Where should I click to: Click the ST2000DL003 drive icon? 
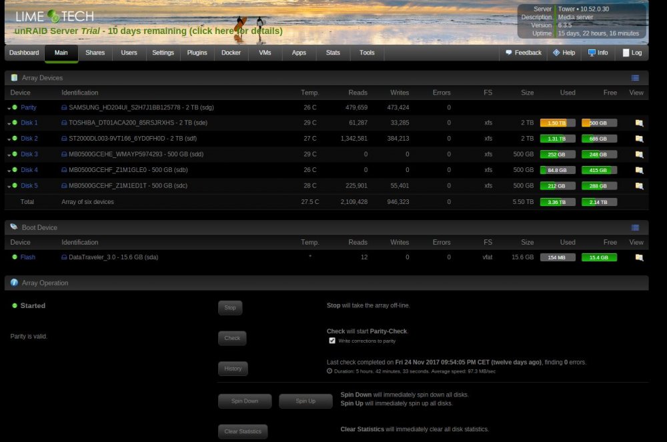[64, 138]
